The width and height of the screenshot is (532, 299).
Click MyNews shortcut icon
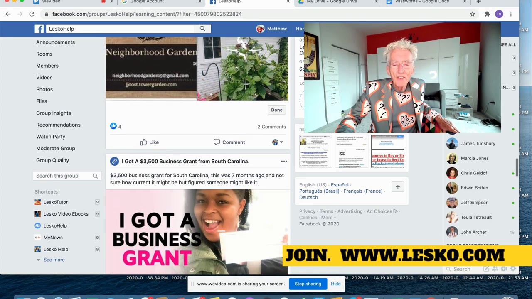[x=38, y=238]
